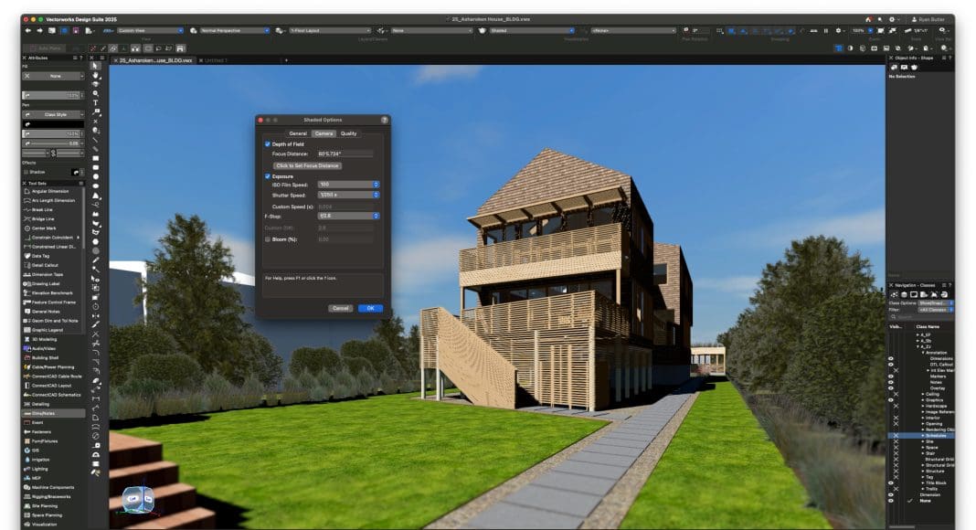Select the Site Planning tool set
Image resolution: width=976 pixels, height=530 pixels.
pyautogui.click(x=45, y=505)
